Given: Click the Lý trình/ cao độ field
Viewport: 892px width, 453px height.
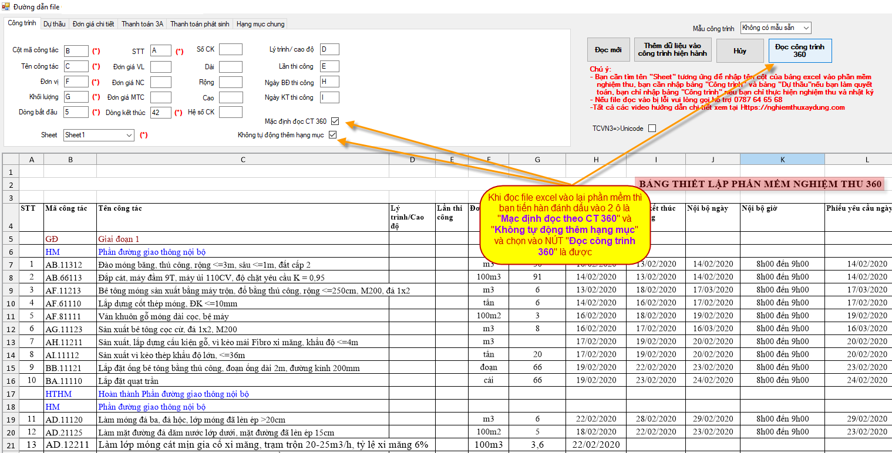Looking at the screenshot, I should [x=329, y=49].
